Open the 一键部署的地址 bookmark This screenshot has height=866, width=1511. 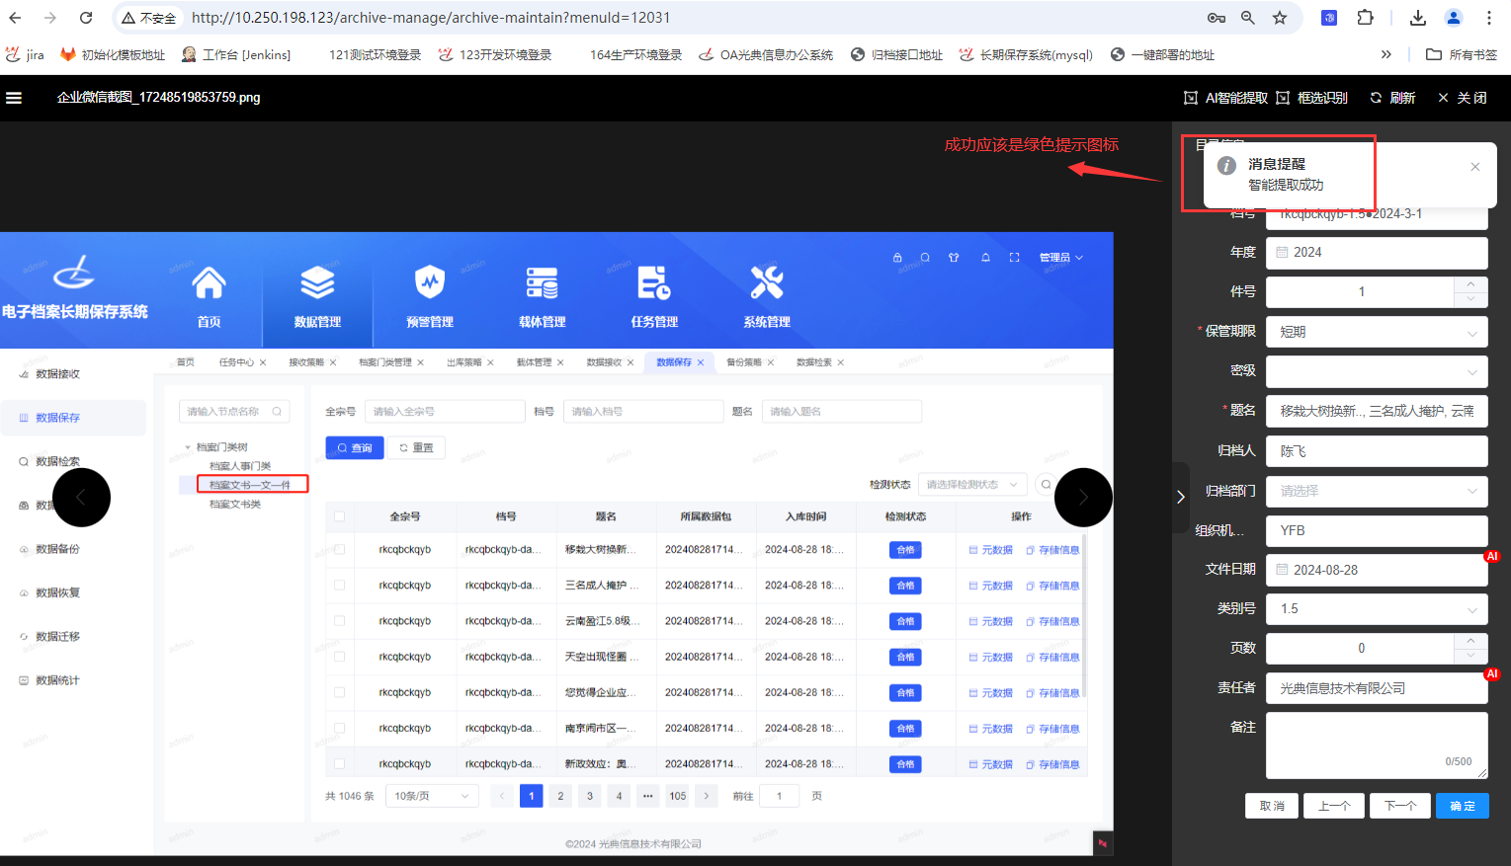click(1162, 55)
